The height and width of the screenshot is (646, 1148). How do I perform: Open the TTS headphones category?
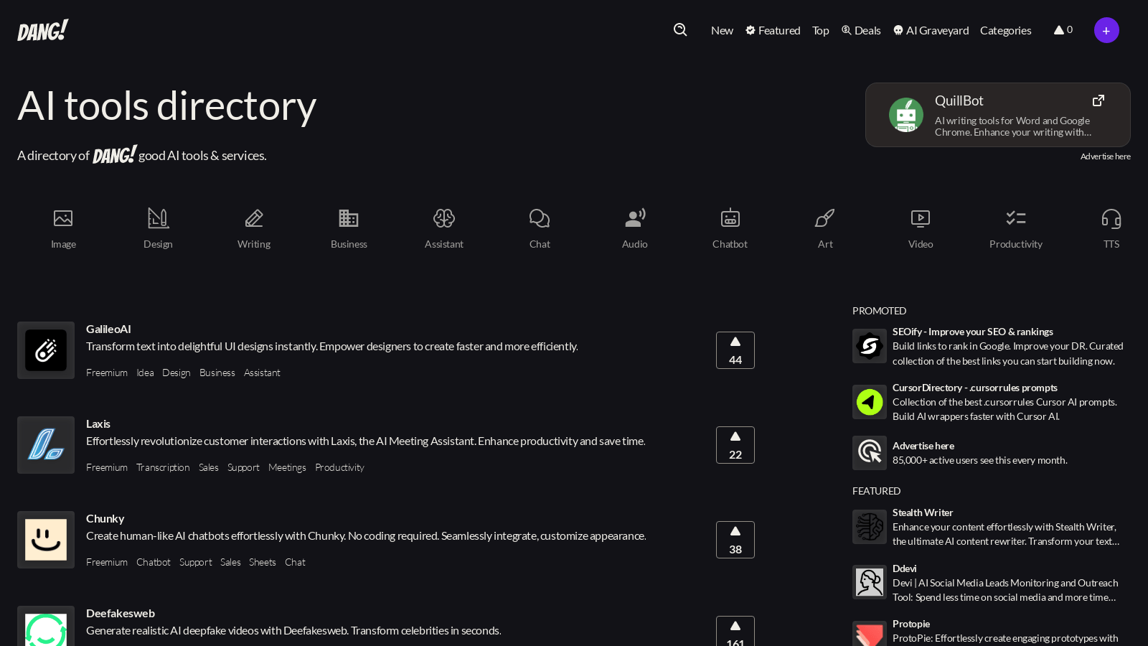[x=1111, y=218]
